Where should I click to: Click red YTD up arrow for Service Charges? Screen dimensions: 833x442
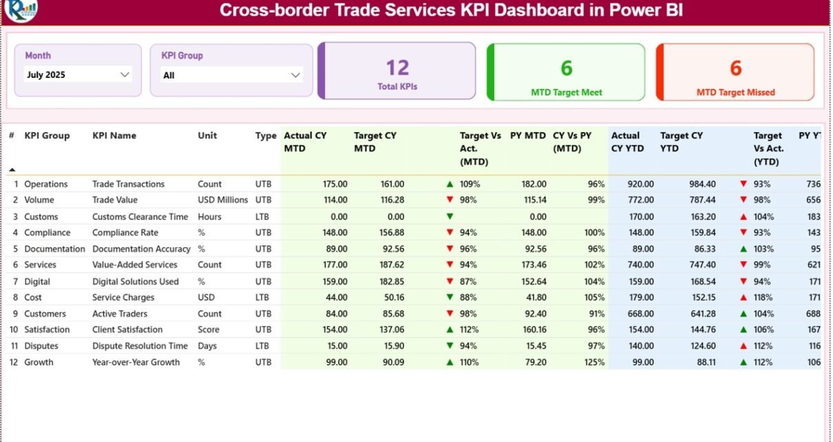[x=744, y=297]
